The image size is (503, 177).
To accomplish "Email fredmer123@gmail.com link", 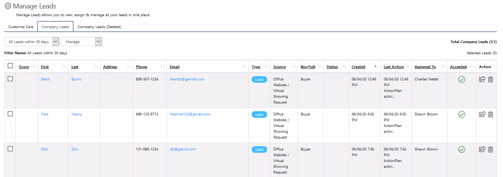I will (190, 114).
